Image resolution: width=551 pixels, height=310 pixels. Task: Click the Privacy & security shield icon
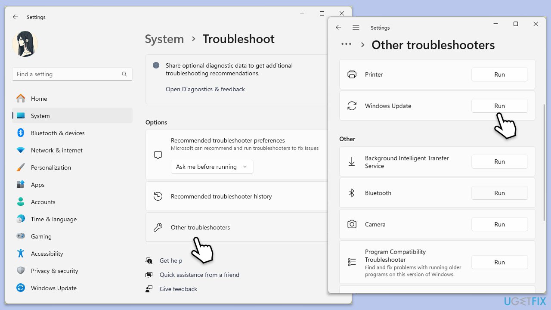click(21, 271)
